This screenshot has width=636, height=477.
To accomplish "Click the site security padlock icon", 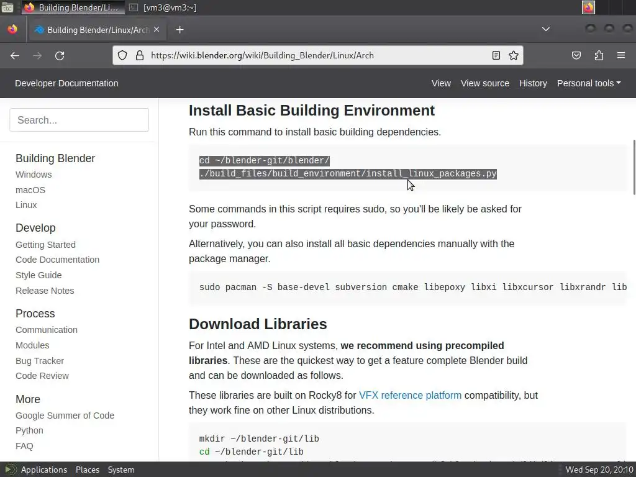I will coord(140,55).
